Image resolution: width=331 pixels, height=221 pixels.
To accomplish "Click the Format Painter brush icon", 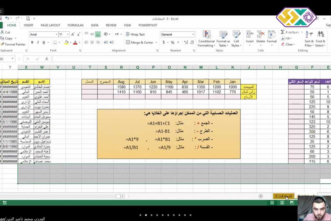I will pos(2,44).
